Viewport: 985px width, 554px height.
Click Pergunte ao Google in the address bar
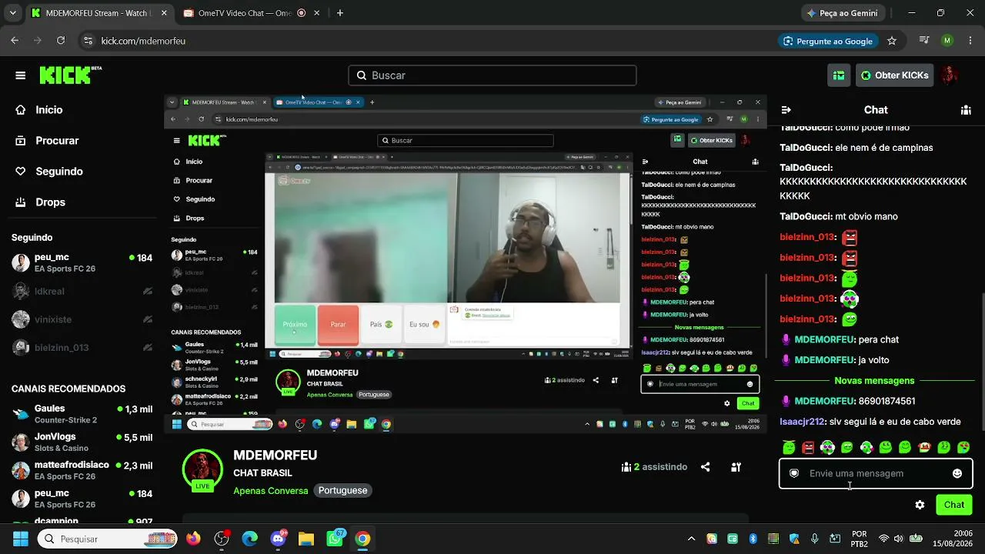(827, 41)
